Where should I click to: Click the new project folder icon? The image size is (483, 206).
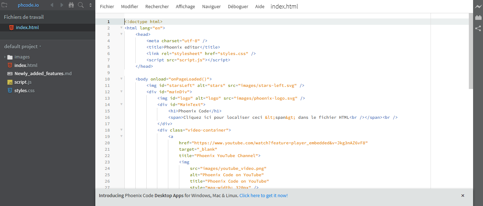pos(5,5)
